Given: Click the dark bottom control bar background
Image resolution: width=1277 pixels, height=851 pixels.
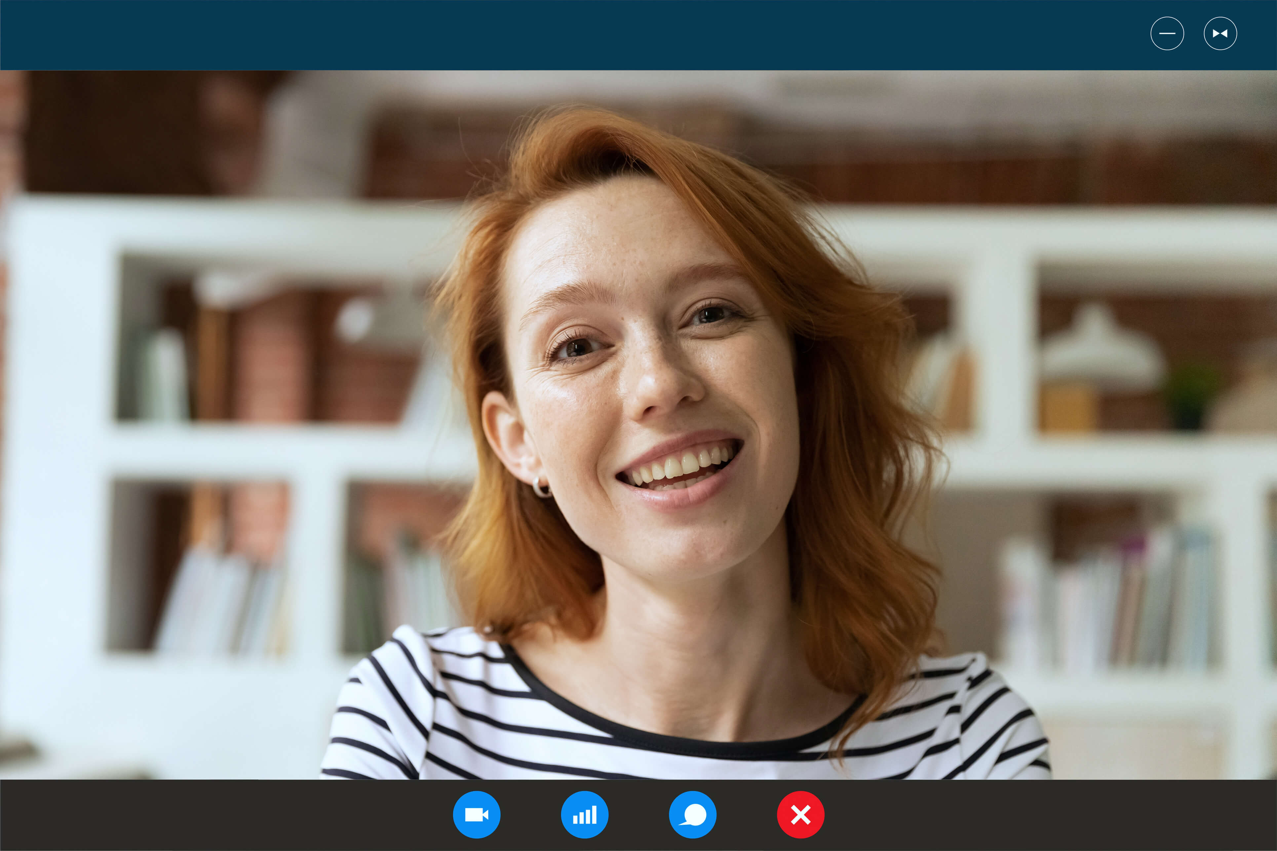Looking at the screenshot, I should click(x=217, y=815).
